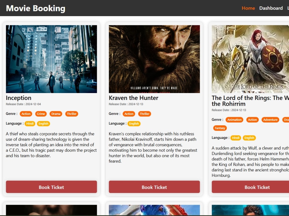Select The Lord of the Rings title
Viewport: 289px width, 216px height.
250,101
